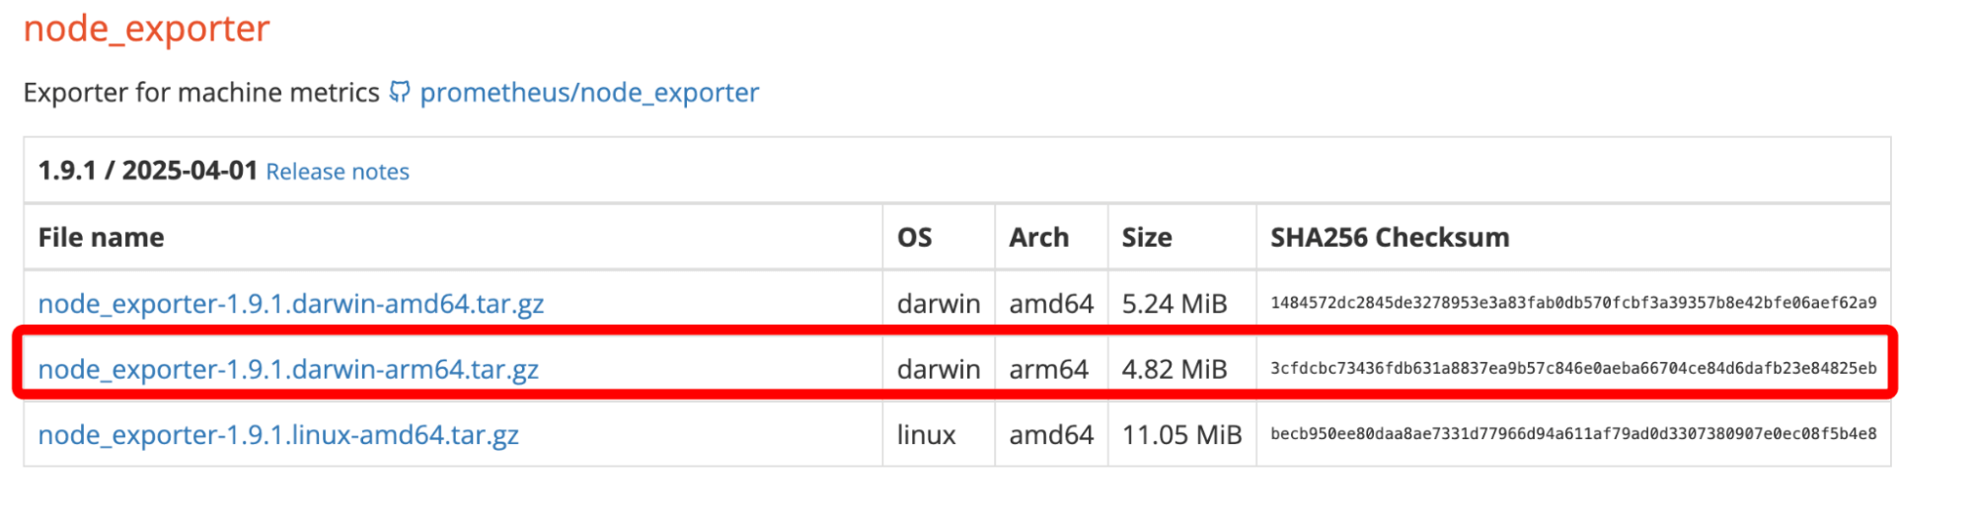Click the 1.9.1 / 2025-04-01 version label
This screenshot has width=1973, height=521.
pyautogui.click(x=148, y=171)
